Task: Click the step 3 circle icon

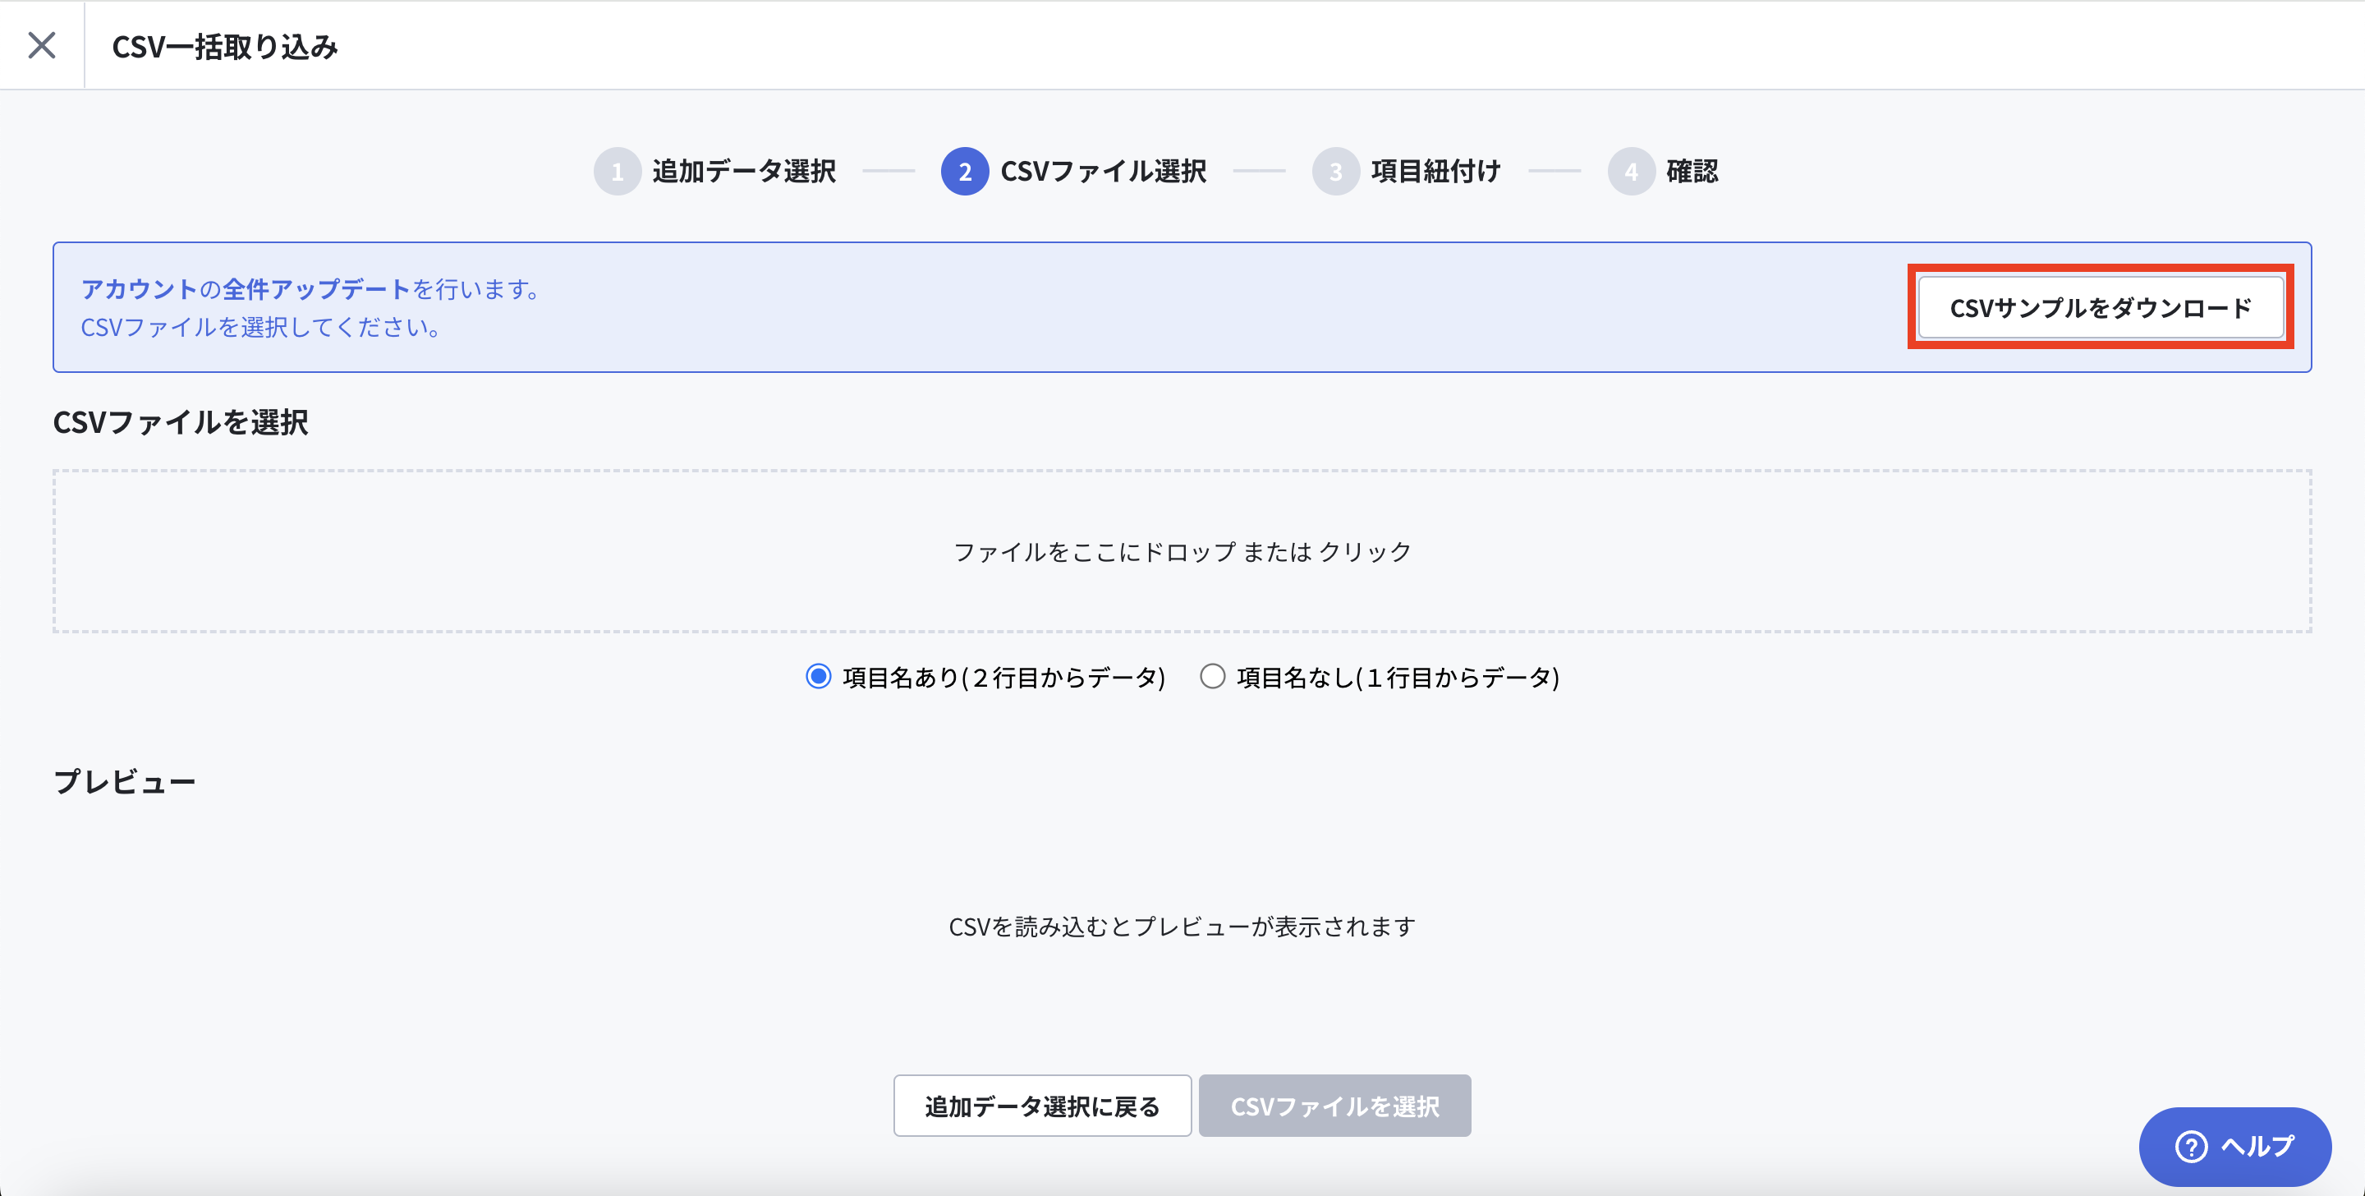Action: pos(1336,171)
